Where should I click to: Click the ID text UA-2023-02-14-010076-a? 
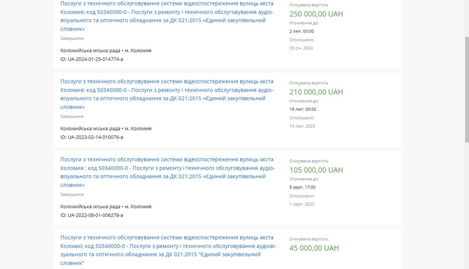(92, 137)
